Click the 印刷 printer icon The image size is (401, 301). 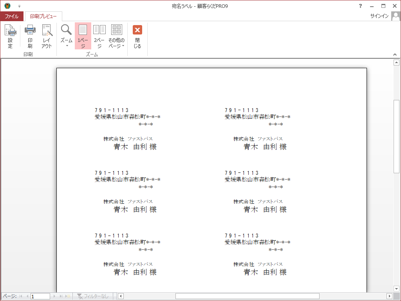30,36
